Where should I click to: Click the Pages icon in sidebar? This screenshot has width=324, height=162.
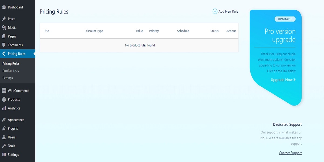click(4, 36)
